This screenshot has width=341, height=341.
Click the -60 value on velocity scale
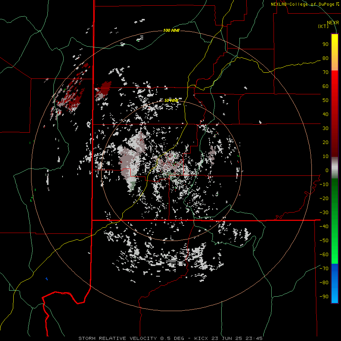(x=324, y=255)
